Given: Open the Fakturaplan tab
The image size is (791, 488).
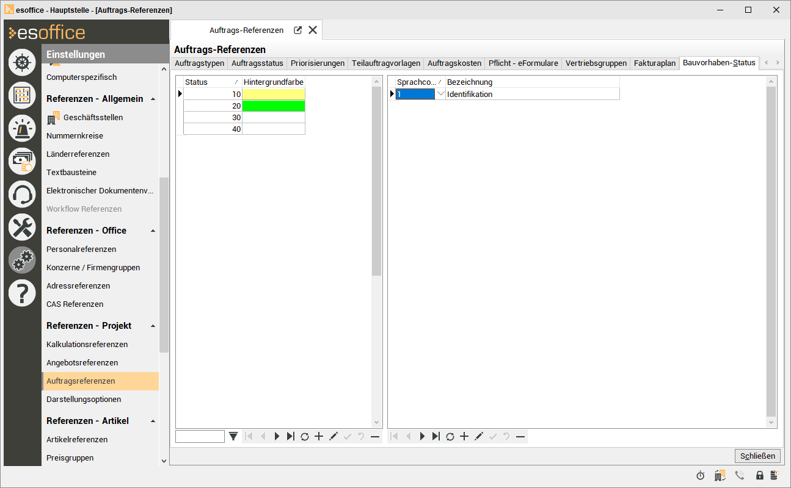Looking at the screenshot, I should click(x=655, y=63).
